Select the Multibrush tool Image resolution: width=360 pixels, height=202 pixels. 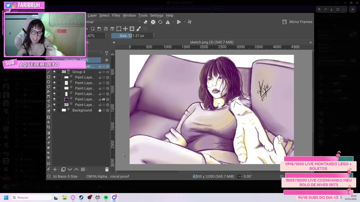pyautogui.click(x=48, y=111)
